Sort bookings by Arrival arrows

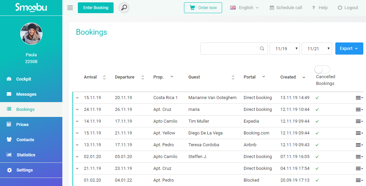click(104, 77)
